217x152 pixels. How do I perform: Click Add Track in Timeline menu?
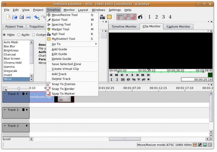[59, 74]
